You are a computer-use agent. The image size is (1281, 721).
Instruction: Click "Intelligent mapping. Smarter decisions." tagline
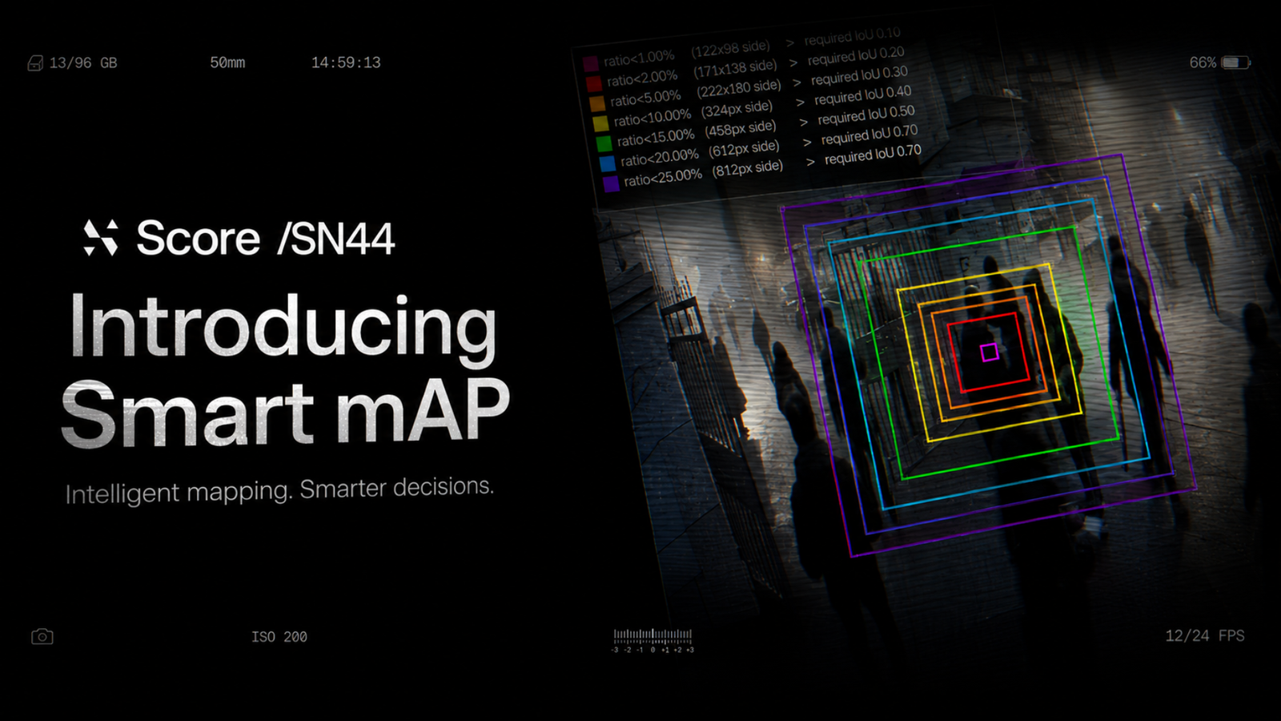coord(279,490)
